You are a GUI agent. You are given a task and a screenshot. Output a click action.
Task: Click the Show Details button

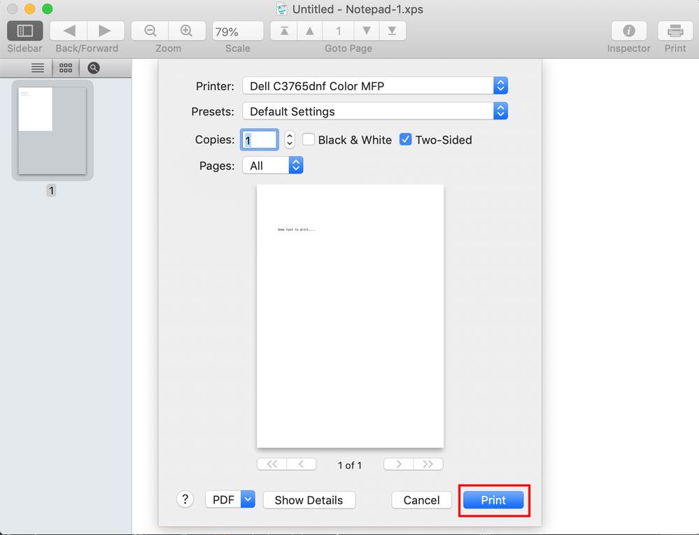[309, 500]
